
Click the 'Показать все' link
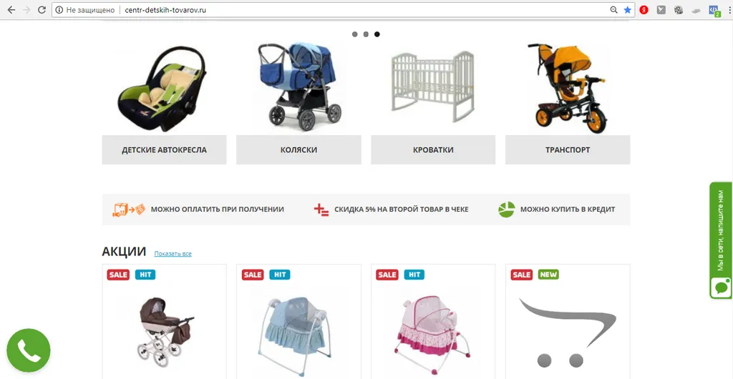click(173, 254)
